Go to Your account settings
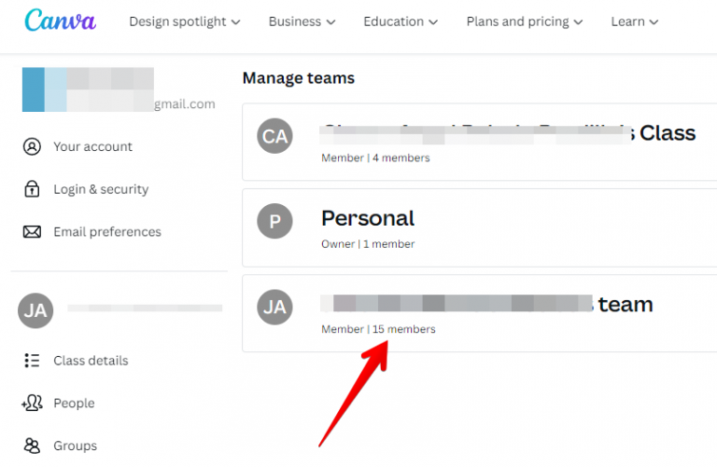717x467 pixels. pyautogui.click(x=92, y=146)
